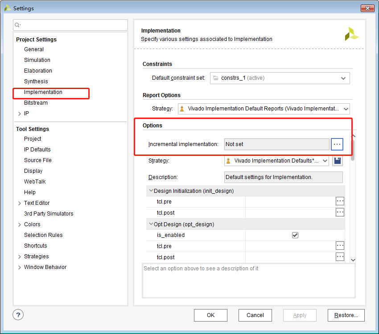Select Help settings category
This screenshot has width=379, height=334.
[30, 192]
